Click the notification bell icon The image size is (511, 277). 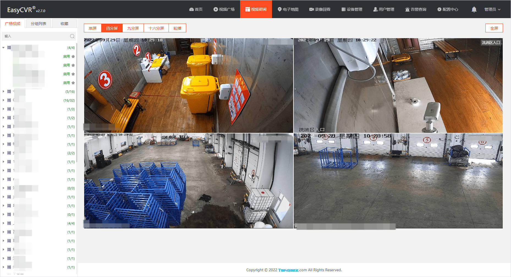474,9
